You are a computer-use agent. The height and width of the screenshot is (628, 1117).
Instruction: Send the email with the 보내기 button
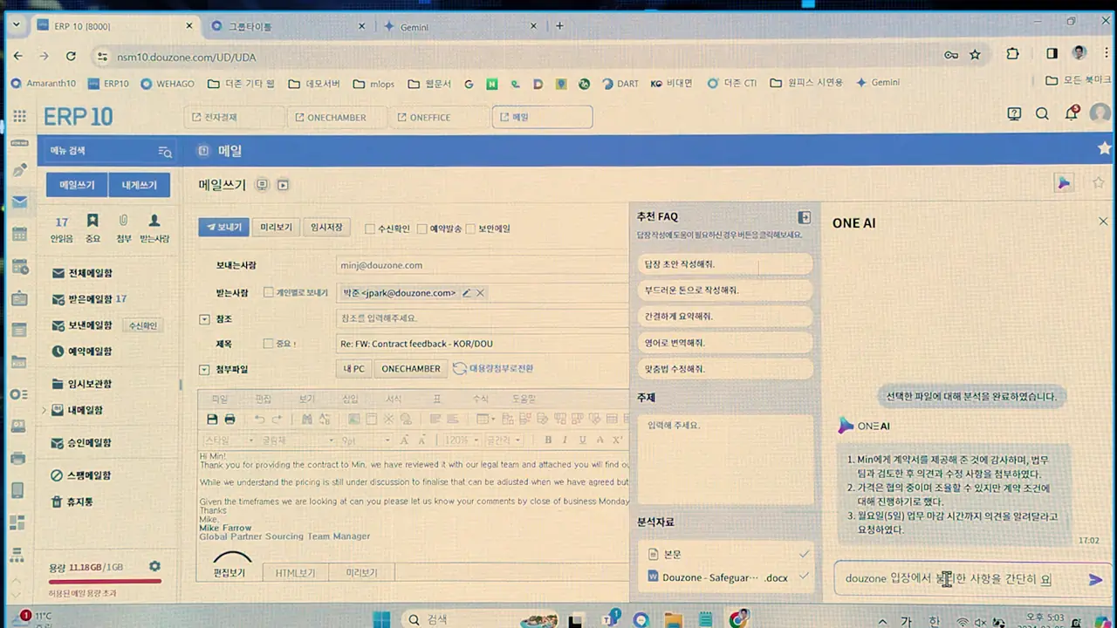[x=224, y=228]
